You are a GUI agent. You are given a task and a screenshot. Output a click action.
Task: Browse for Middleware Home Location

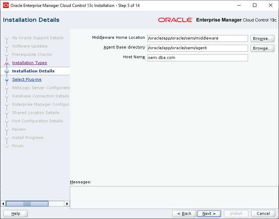pos(262,38)
